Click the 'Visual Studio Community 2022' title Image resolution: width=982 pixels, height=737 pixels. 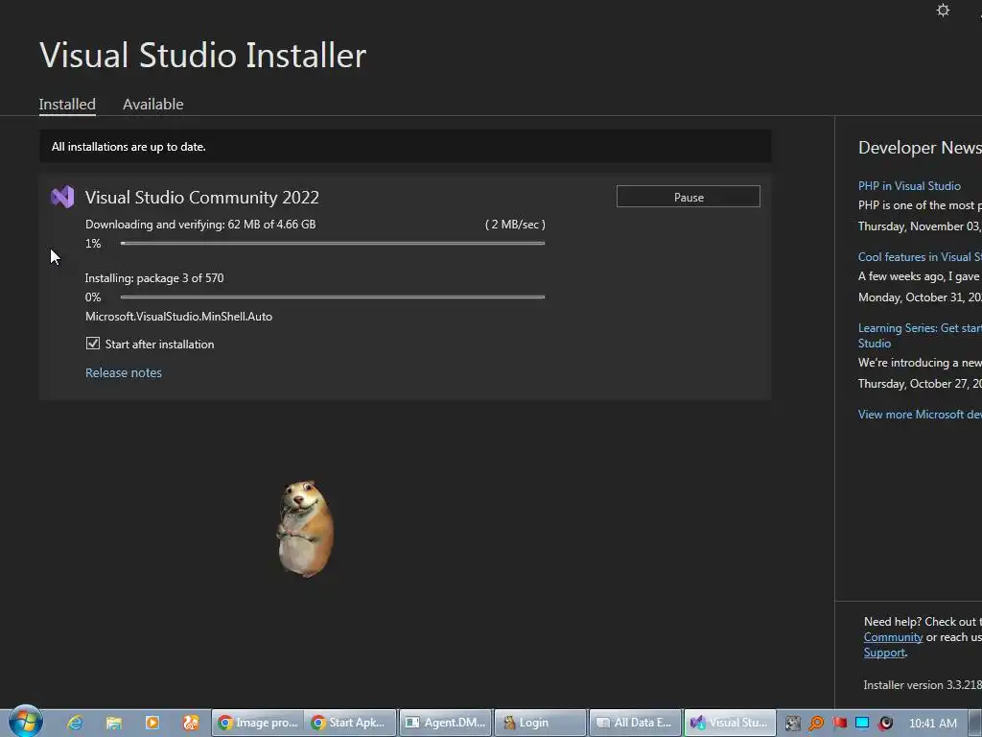pyautogui.click(x=201, y=198)
